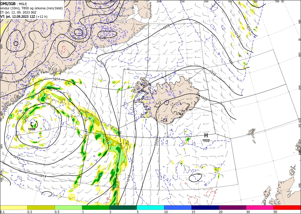Click the light green 0.5–1 legend swatch
301x214 pixels.
point(68,207)
